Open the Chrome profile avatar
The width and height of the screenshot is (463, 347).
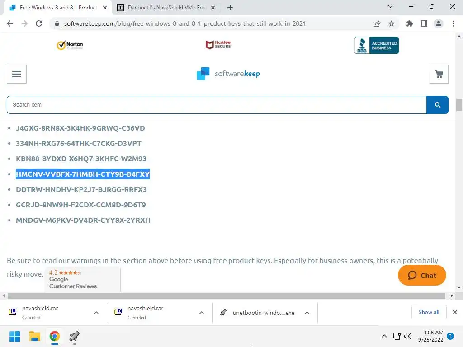click(439, 23)
